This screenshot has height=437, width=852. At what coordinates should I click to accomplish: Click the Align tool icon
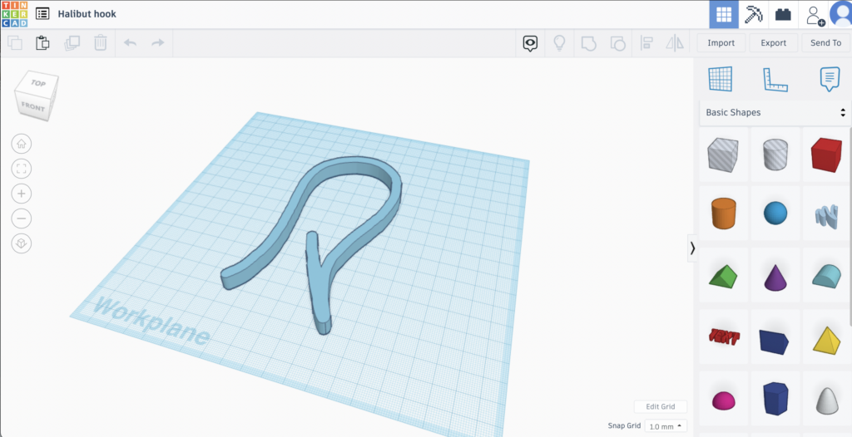click(646, 43)
